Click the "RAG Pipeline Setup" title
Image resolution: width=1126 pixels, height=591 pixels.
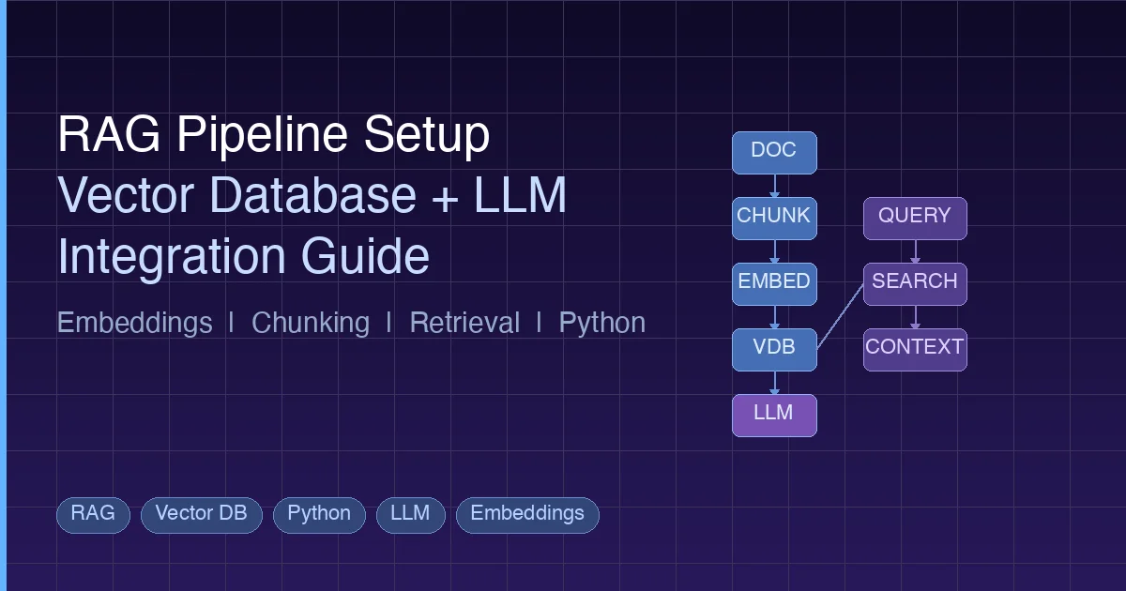[x=273, y=136]
